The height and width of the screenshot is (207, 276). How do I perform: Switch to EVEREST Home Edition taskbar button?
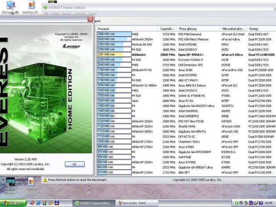(x=93, y=203)
